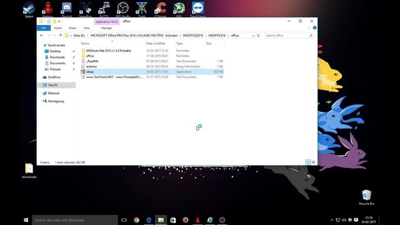Select the Application Tools contextual tab
400x225 pixels.
point(107,22)
